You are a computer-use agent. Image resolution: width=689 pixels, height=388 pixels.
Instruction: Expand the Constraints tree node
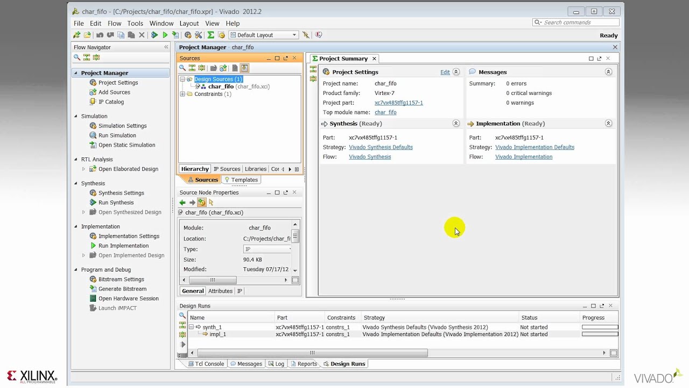[182, 94]
